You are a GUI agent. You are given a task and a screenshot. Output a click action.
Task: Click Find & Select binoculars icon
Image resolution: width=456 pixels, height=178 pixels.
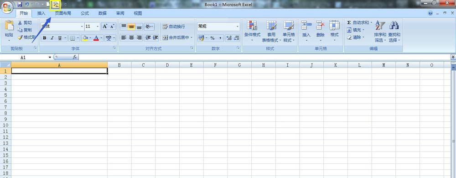point(394,26)
